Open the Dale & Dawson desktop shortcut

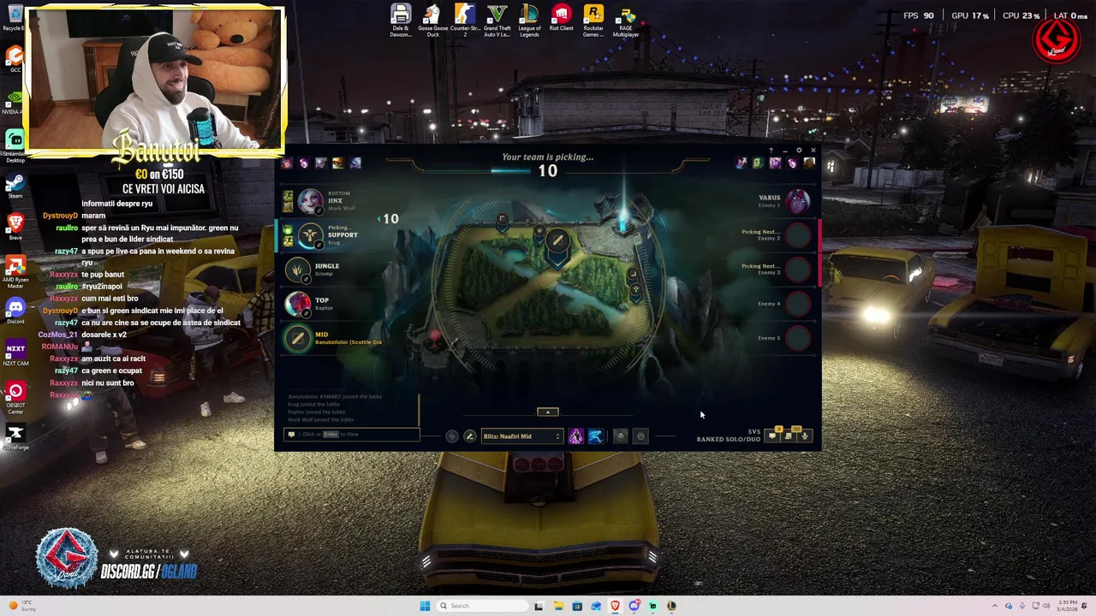tap(401, 21)
